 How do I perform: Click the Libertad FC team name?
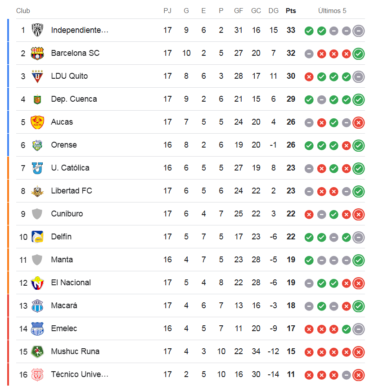(72, 191)
